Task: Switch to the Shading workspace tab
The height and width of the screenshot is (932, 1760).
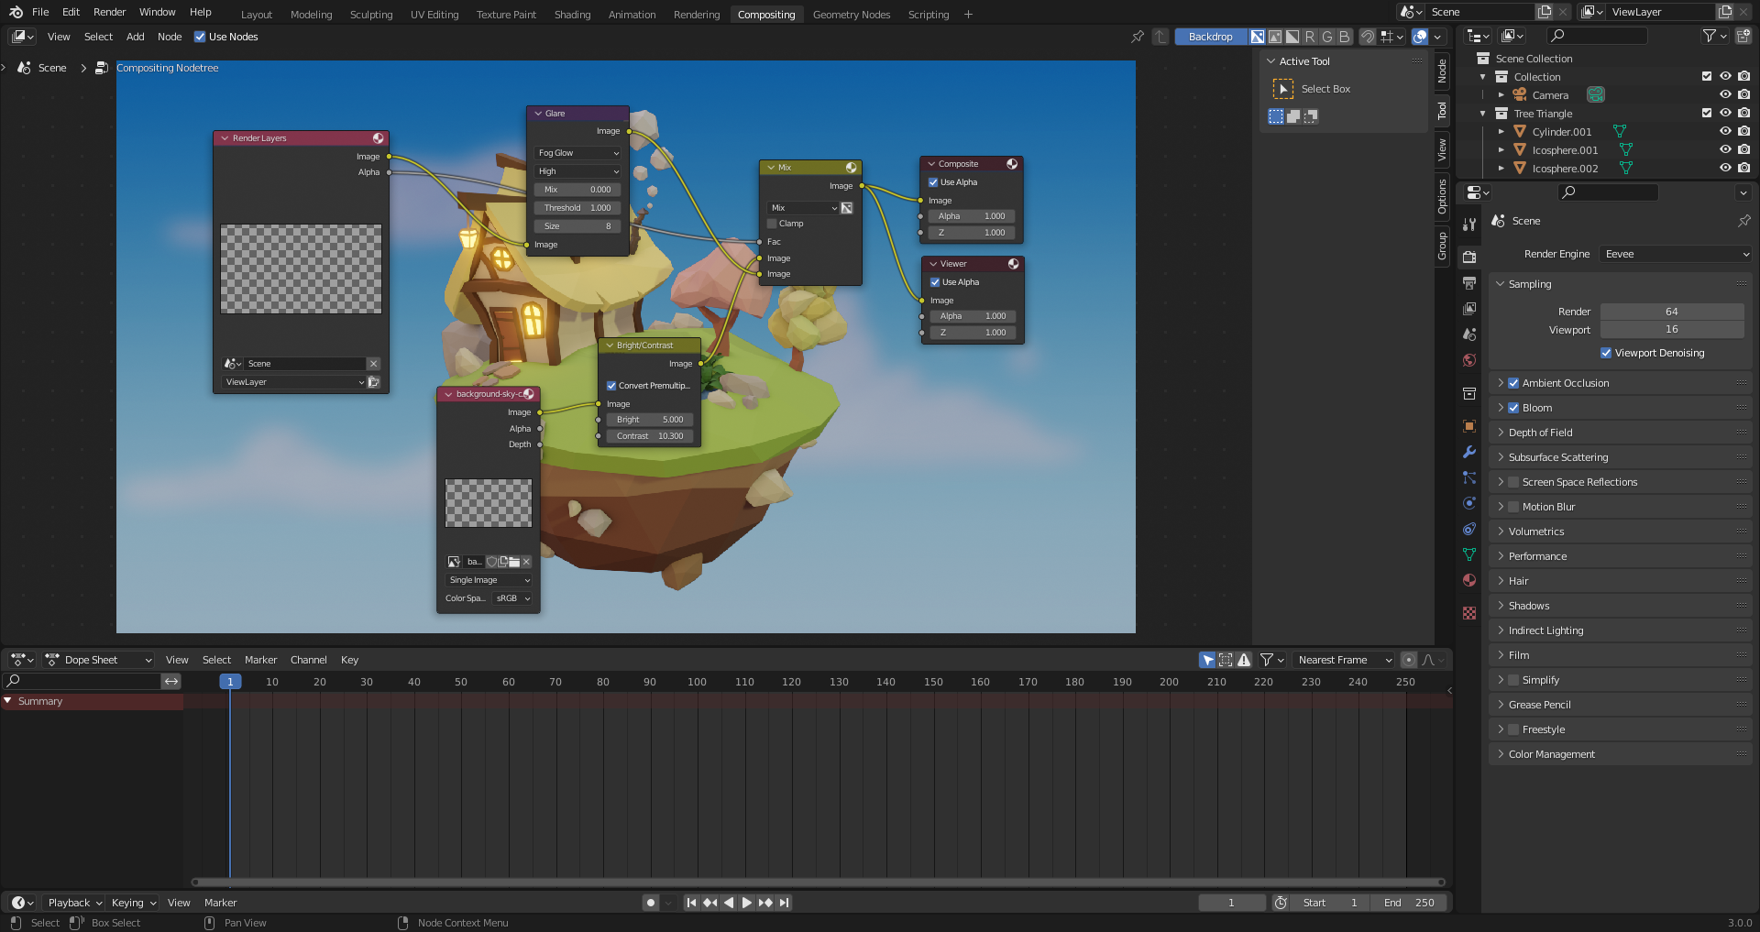Action: (x=572, y=15)
